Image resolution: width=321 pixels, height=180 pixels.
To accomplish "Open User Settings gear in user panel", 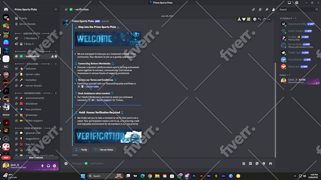I will click(54, 166).
